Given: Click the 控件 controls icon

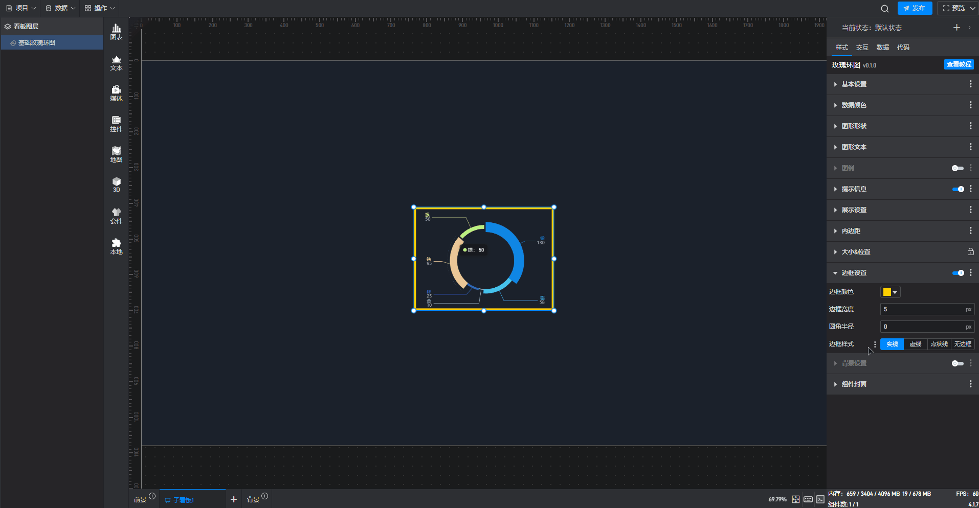Looking at the screenshot, I should coord(116,124).
